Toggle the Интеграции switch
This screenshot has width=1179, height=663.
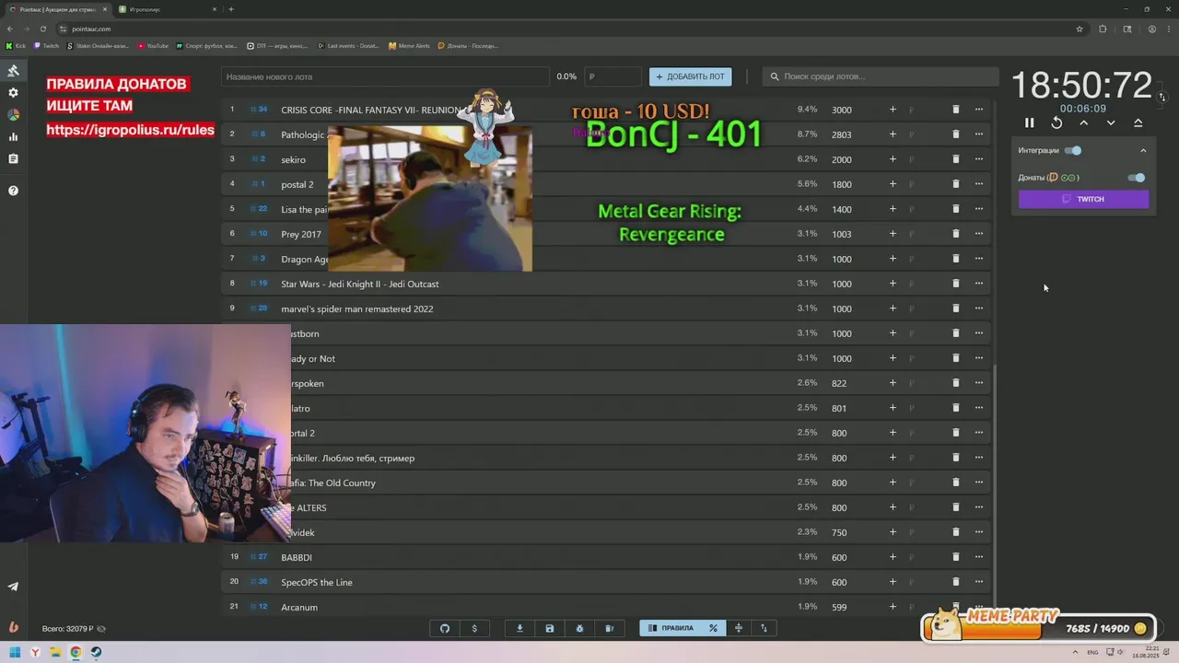tap(1073, 150)
